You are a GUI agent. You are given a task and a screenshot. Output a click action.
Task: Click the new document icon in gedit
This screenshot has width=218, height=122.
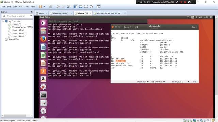coord(137,27)
